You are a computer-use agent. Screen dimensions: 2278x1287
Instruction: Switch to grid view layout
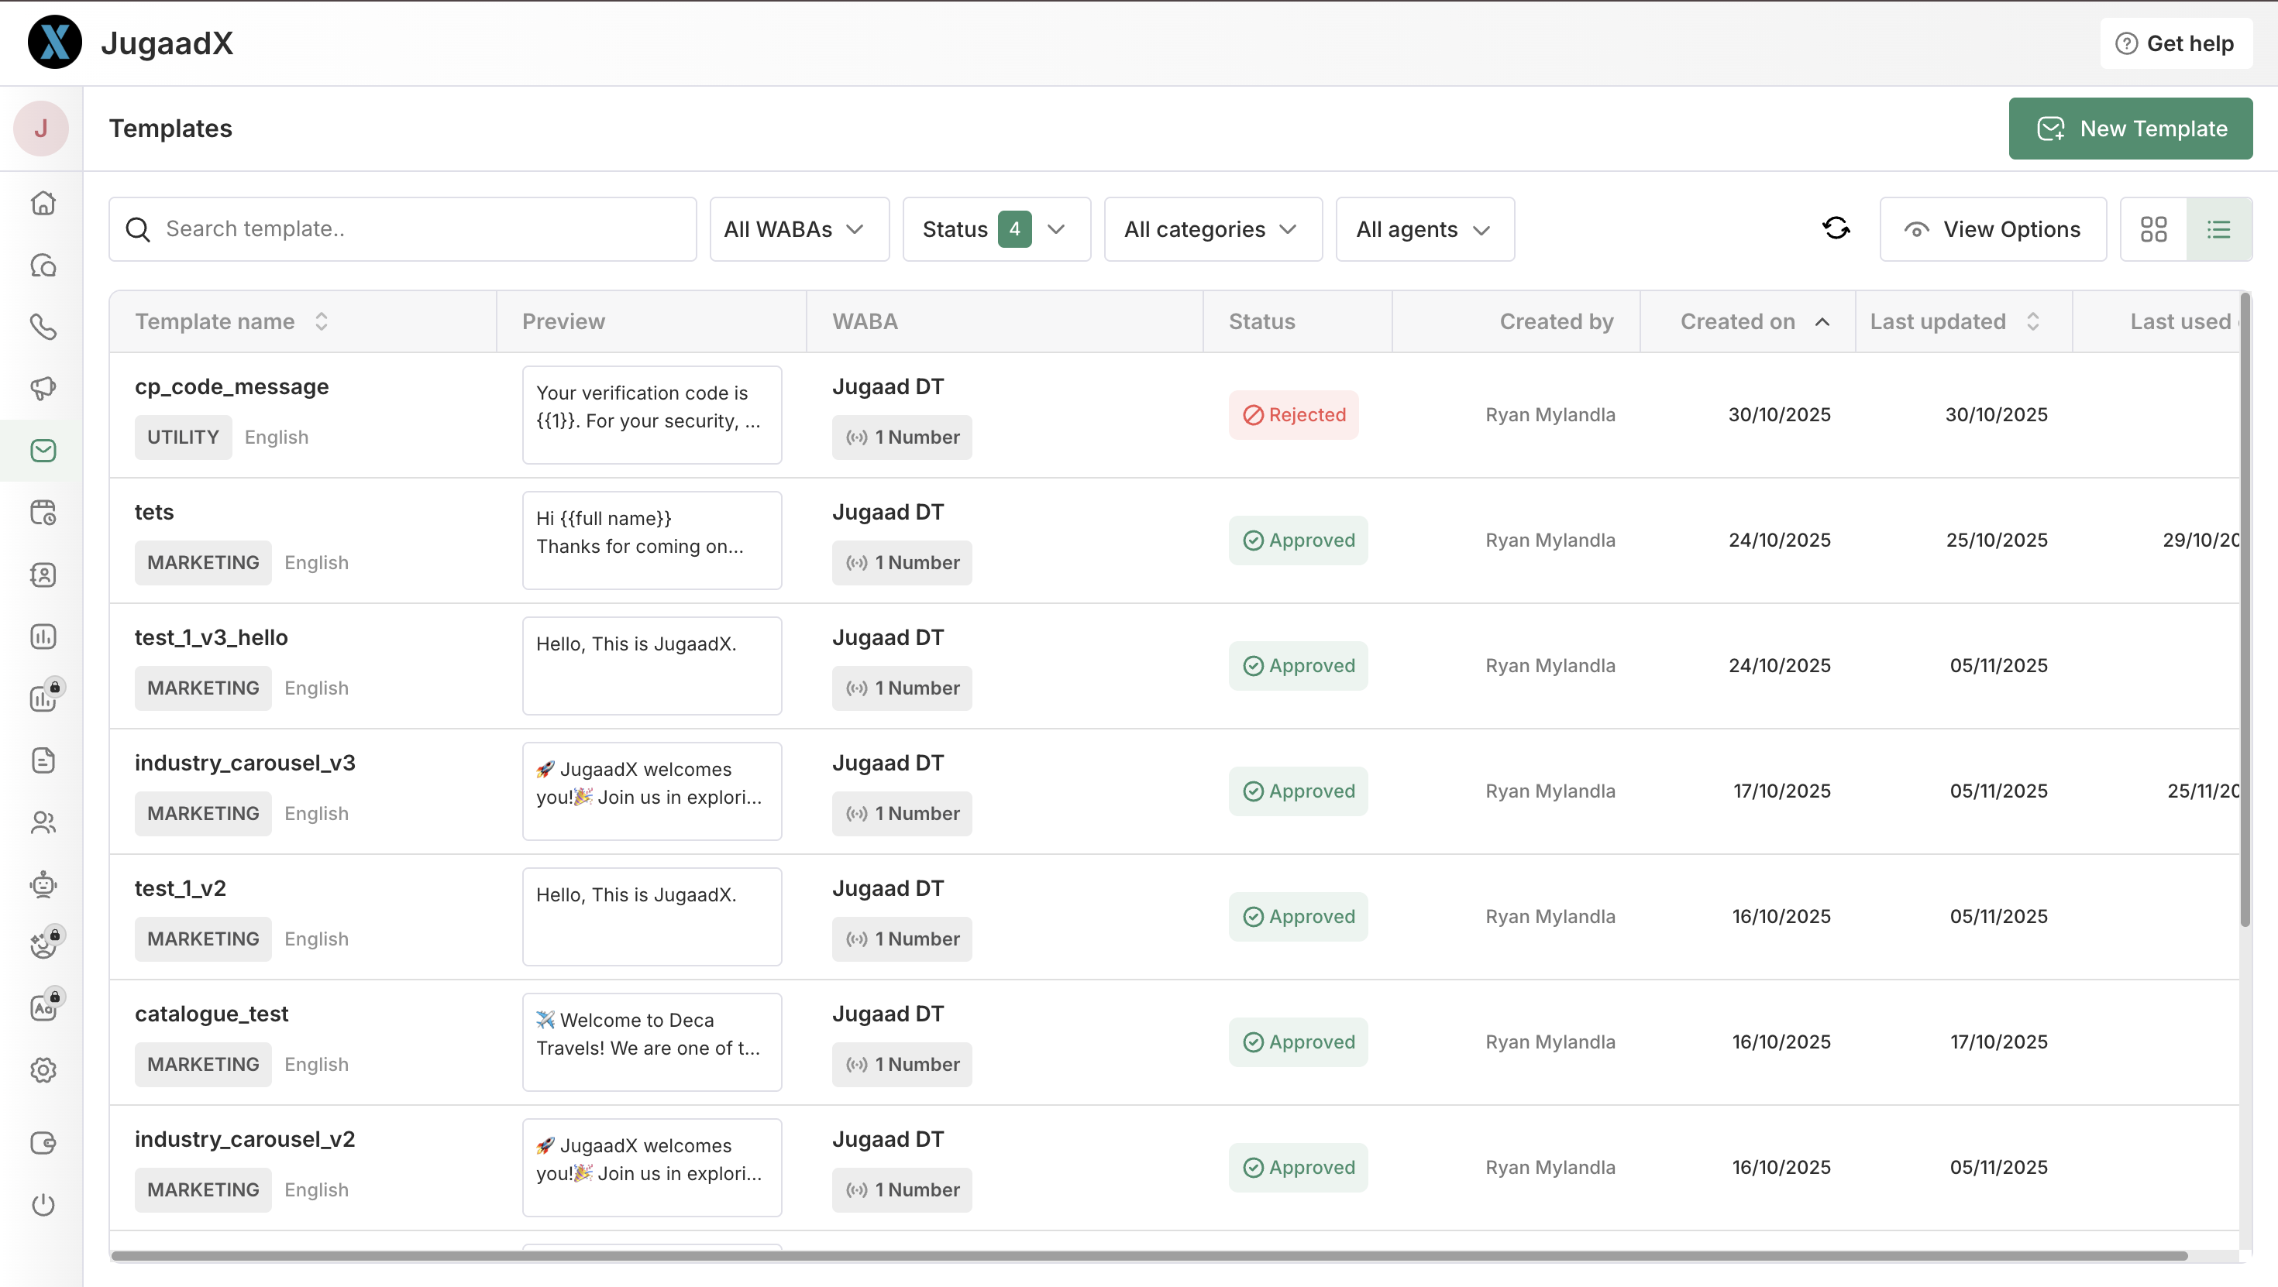pos(2153,229)
